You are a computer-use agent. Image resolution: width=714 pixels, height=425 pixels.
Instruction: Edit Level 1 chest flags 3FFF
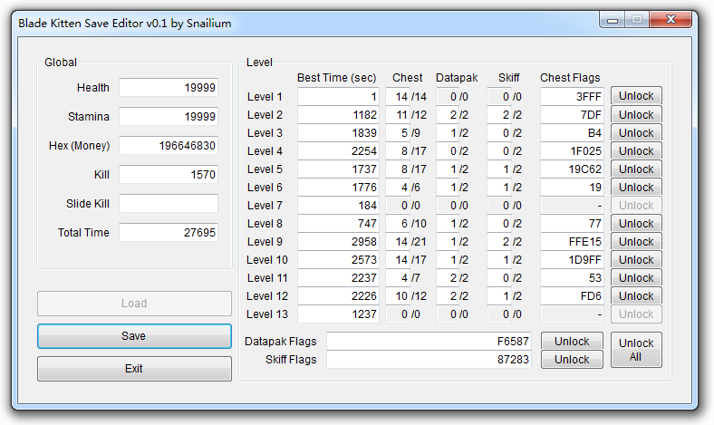point(573,97)
